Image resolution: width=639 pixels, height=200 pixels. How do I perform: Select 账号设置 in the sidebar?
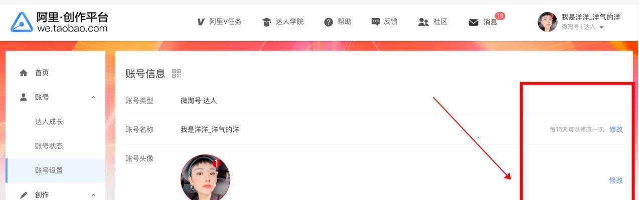coord(49,170)
